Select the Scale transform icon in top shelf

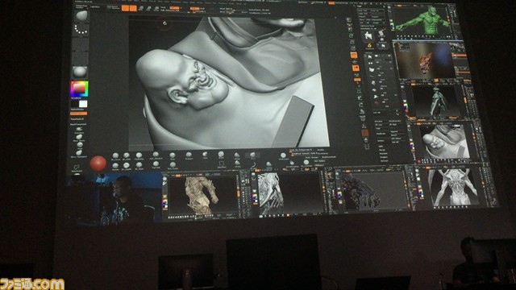tap(149, 8)
